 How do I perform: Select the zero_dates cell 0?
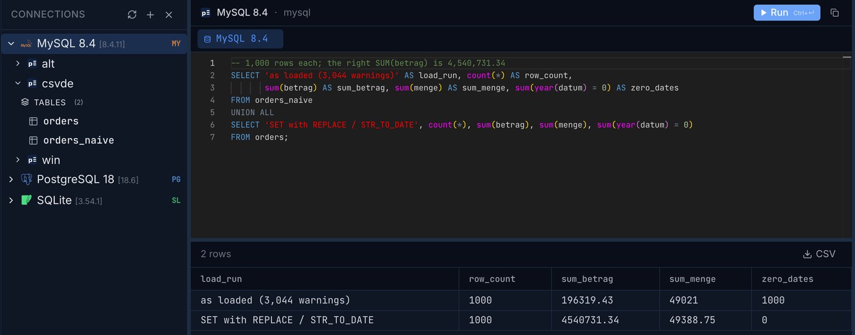[803, 320]
